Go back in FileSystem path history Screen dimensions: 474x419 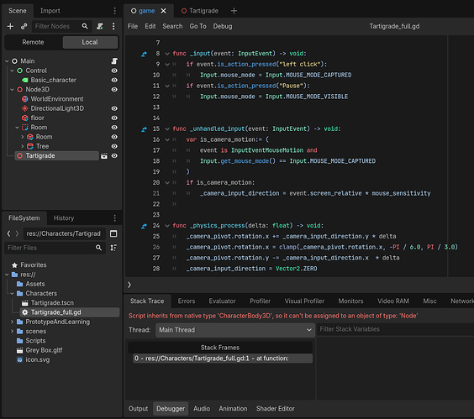pos(8,233)
